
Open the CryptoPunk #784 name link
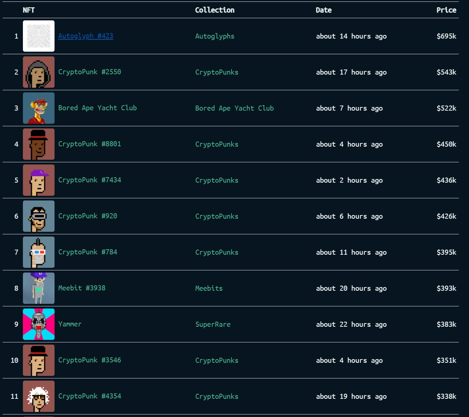(88, 252)
